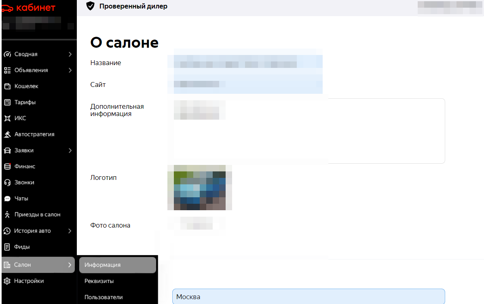Expand the Объявления submenu chevron

click(70, 70)
